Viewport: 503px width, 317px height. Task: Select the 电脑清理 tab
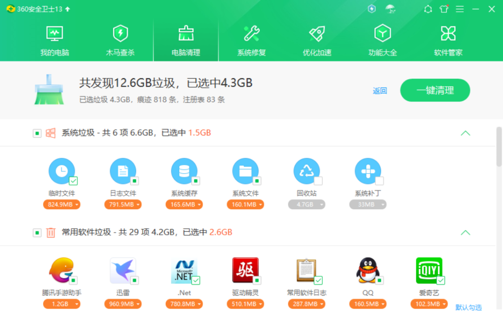[x=186, y=40]
